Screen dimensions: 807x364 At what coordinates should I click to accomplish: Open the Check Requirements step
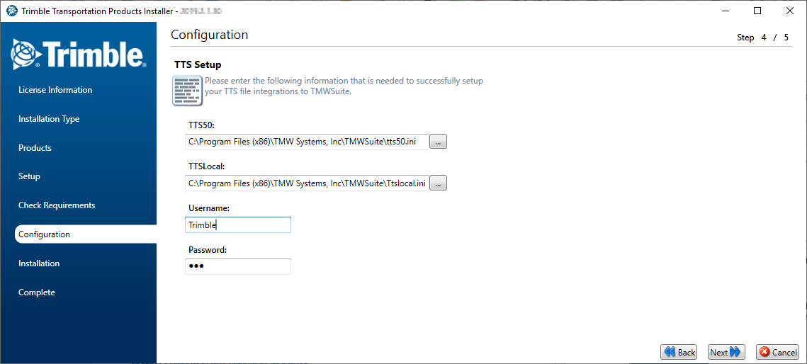57,205
